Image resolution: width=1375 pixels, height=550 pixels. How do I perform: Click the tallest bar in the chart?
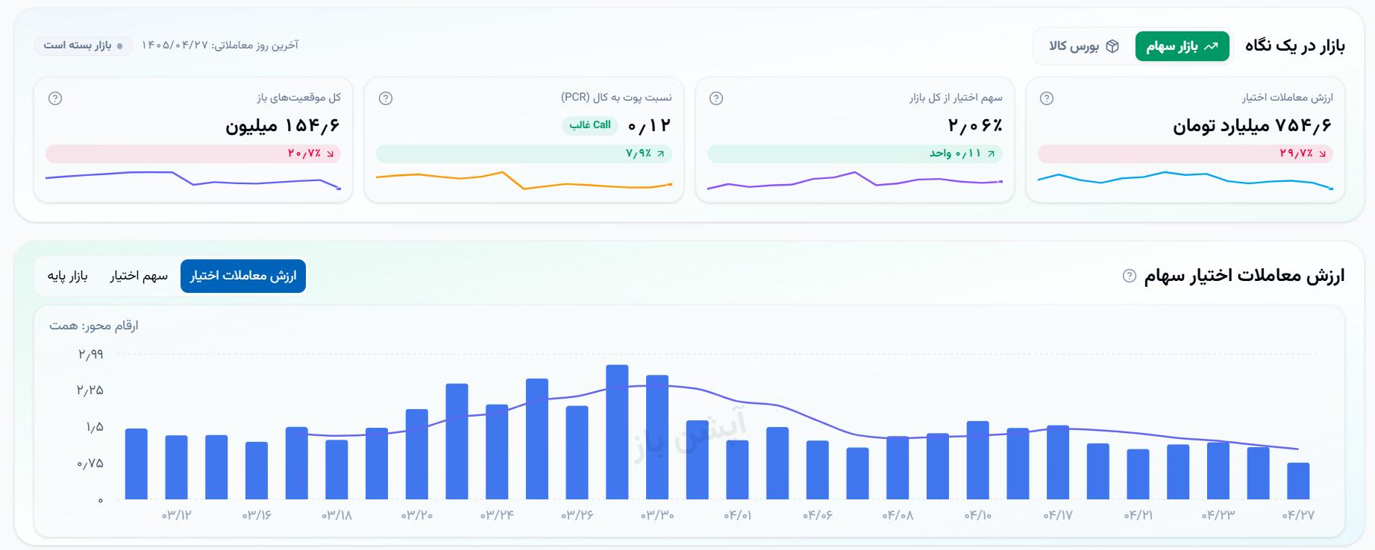(617, 432)
